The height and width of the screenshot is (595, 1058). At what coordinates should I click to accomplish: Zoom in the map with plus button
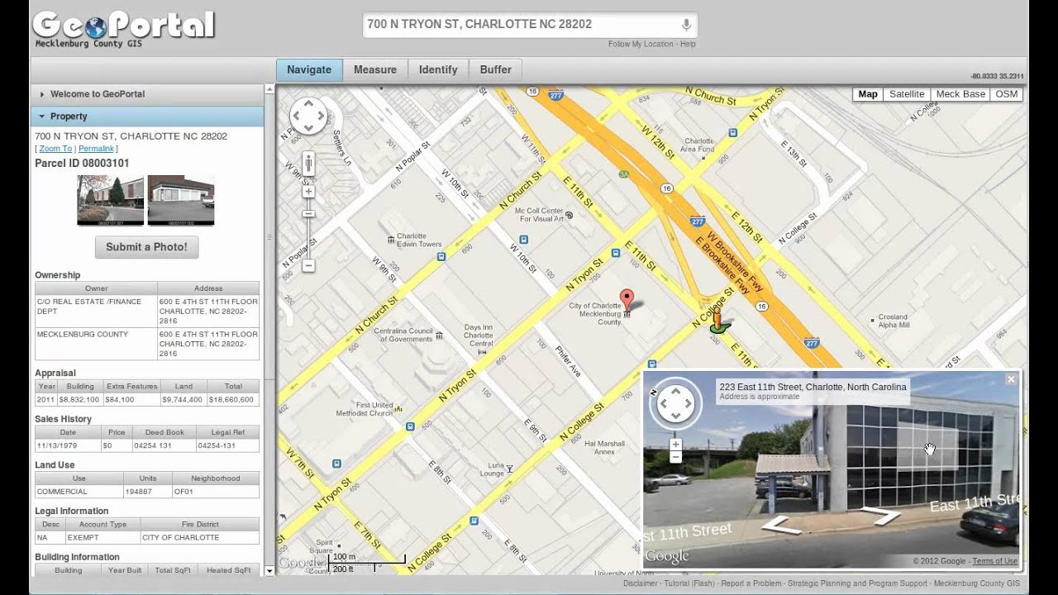308,192
